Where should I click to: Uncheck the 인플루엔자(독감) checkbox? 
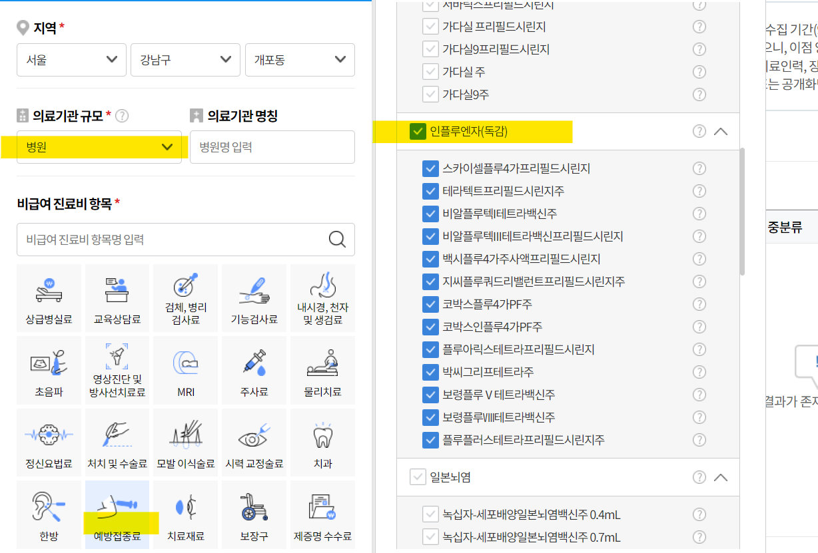[417, 131]
